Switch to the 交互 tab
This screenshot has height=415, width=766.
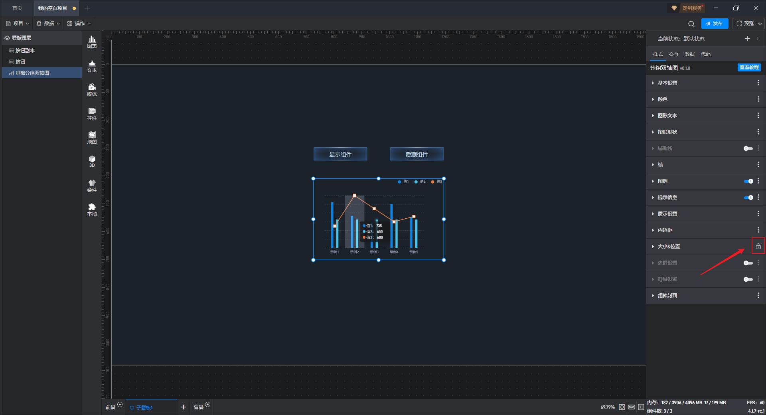click(674, 54)
